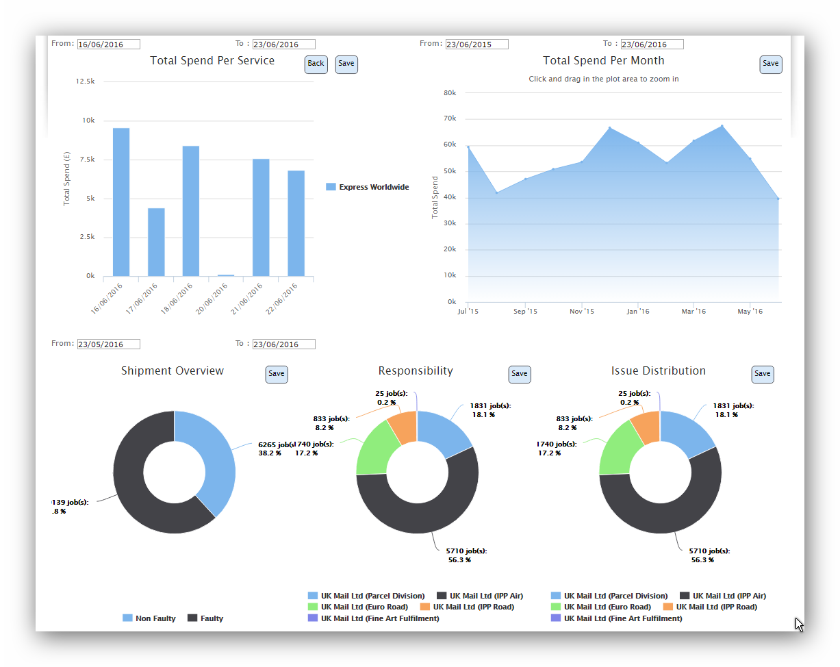
Task: Click the From date field showing 23/05/2016
Action: point(108,344)
